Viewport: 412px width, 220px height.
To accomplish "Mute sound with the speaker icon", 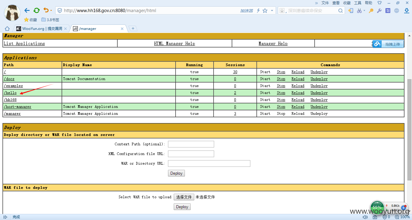I will point(365,217).
